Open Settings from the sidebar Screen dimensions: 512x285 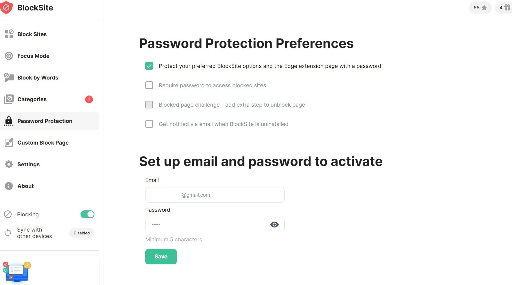(x=28, y=164)
